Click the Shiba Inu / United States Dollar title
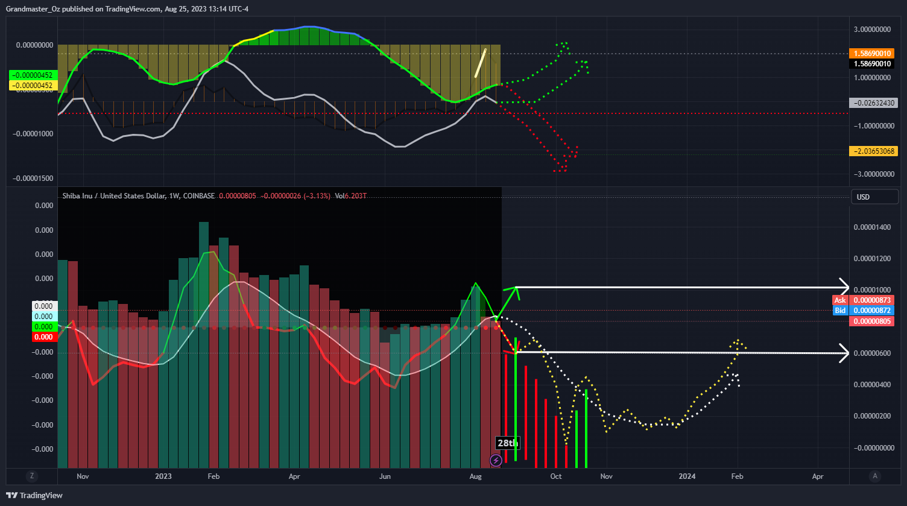The height and width of the screenshot is (506, 907). click(114, 196)
